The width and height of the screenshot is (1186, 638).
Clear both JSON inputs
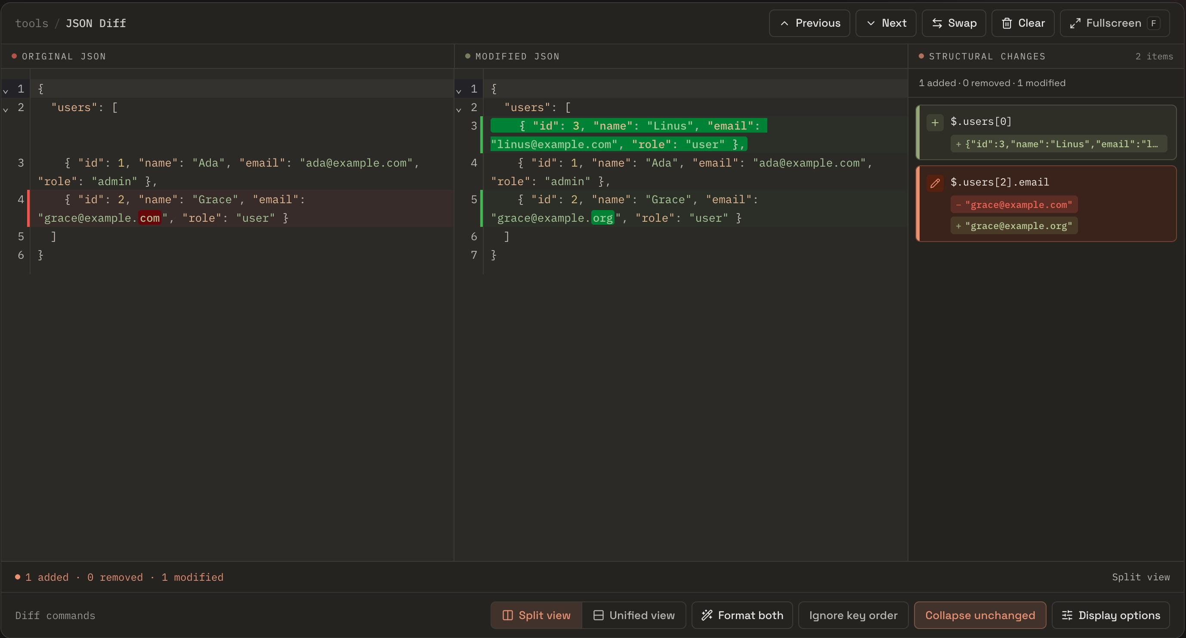click(1022, 23)
